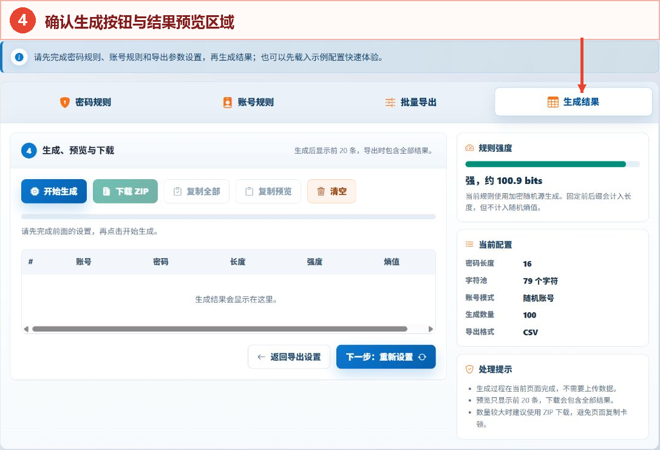This screenshot has height=450, width=660.
Task: Click the chip icon on 开始生成 button
Action: click(x=35, y=191)
